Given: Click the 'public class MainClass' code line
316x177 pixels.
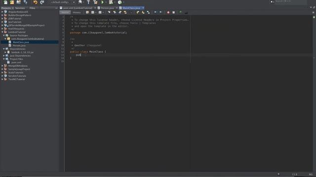Looking at the screenshot, I should pyautogui.click(x=88, y=52).
